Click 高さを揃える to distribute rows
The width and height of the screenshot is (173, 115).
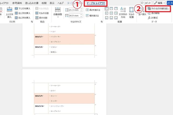(x=93, y=10)
